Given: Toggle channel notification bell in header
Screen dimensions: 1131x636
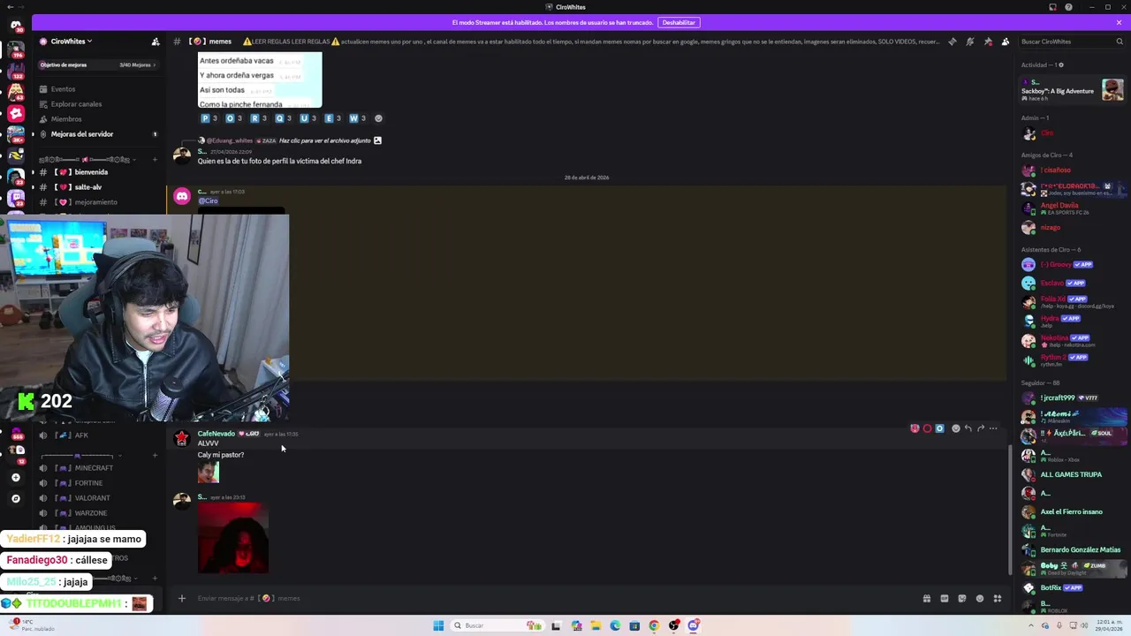Looking at the screenshot, I should (969, 42).
